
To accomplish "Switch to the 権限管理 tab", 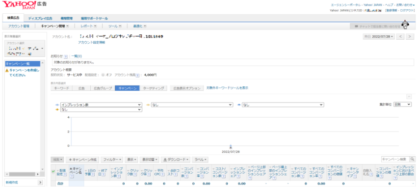I will (67, 18).
